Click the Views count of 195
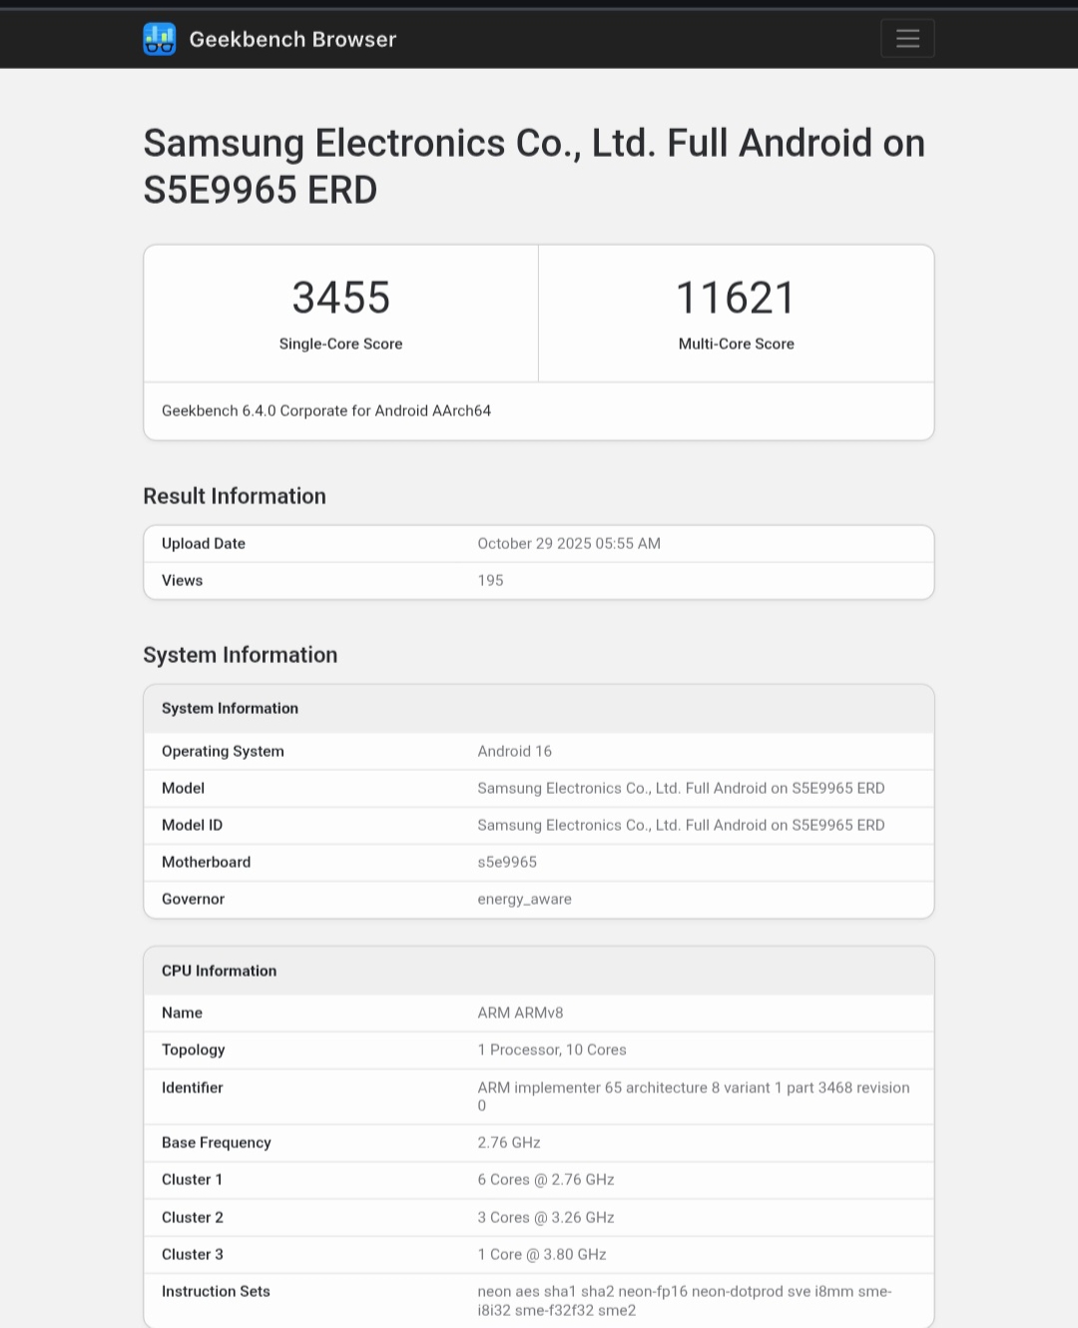 point(490,580)
